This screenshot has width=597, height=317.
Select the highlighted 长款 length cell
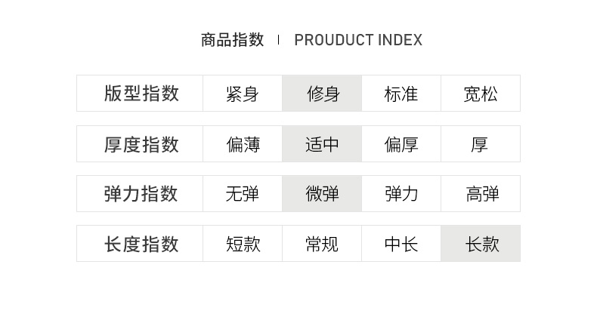(481, 244)
